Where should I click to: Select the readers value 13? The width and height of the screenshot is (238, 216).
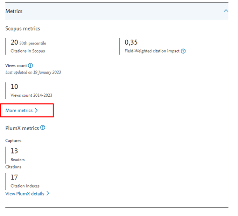[14, 151]
